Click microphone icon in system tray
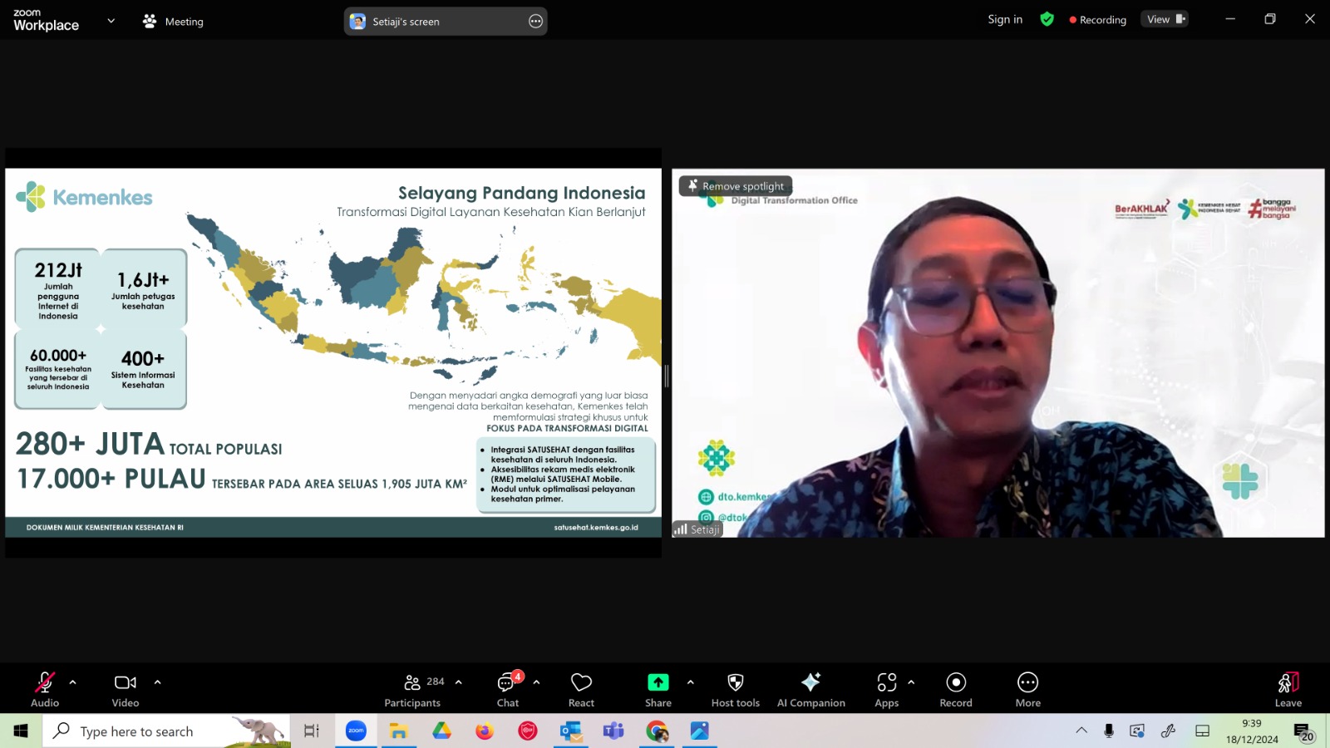Screen dimensions: 1330x748 (1109, 731)
